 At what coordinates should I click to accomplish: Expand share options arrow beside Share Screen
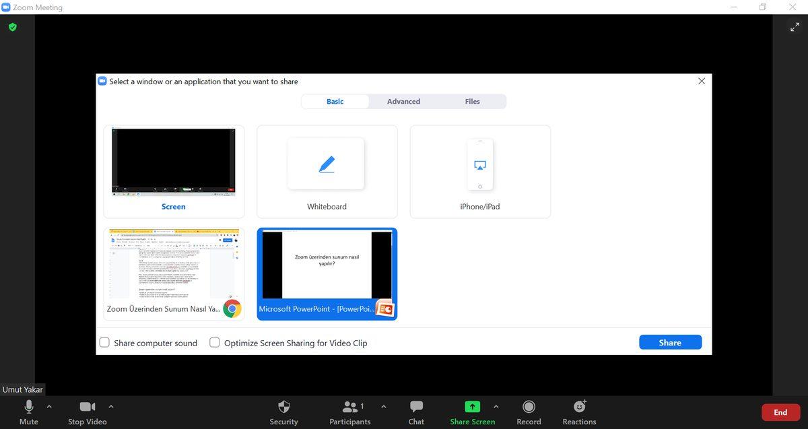(x=496, y=406)
